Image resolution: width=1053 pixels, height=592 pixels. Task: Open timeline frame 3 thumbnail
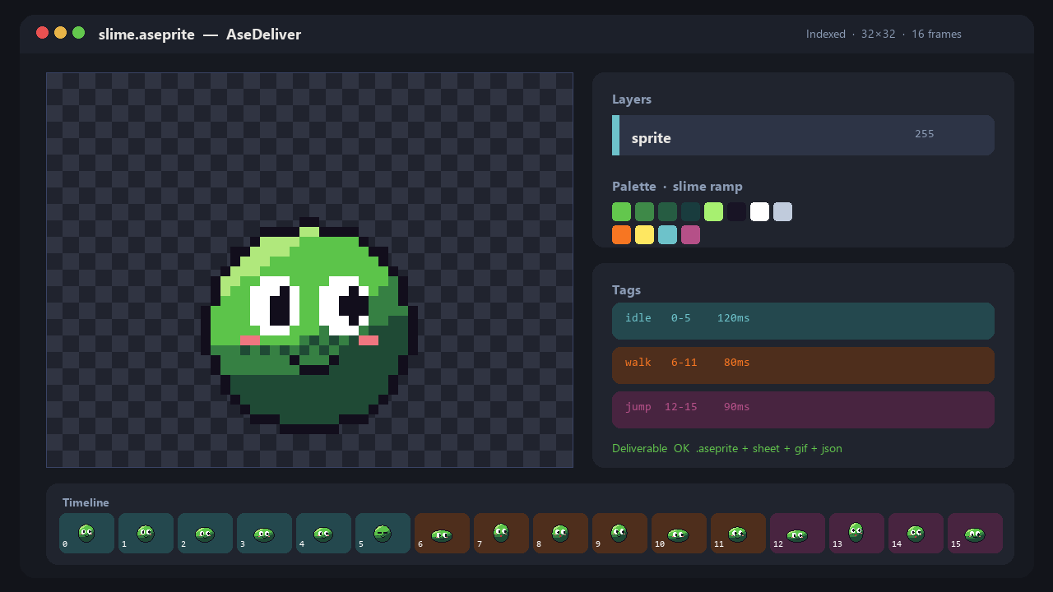coord(264,534)
